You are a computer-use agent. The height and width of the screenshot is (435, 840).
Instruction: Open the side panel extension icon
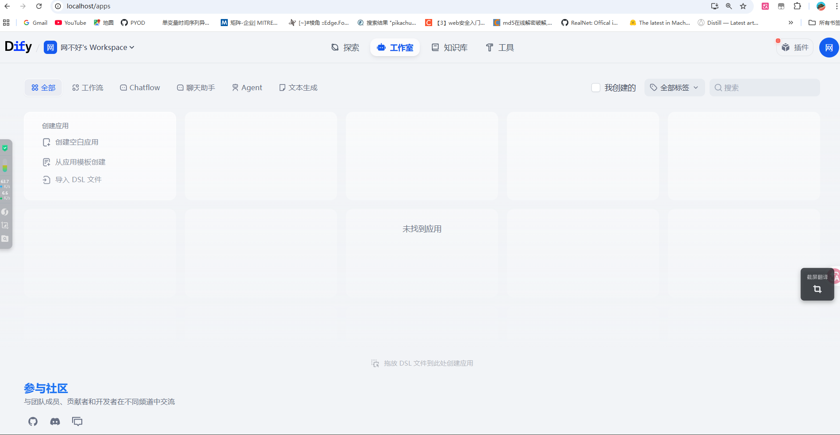click(781, 6)
